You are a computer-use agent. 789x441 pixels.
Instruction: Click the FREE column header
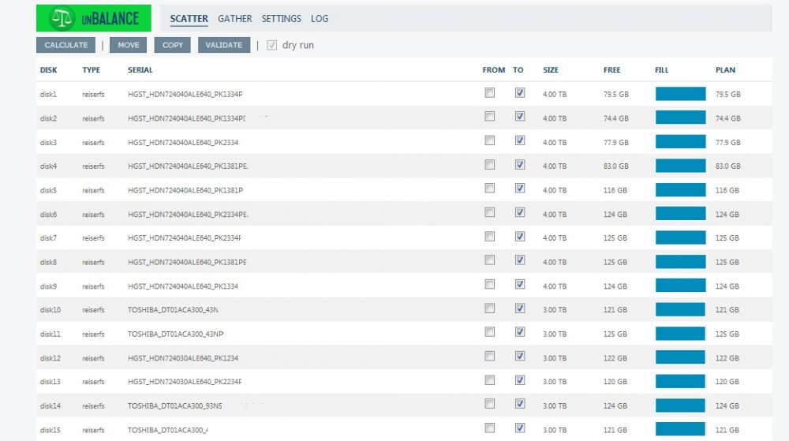coord(612,70)
